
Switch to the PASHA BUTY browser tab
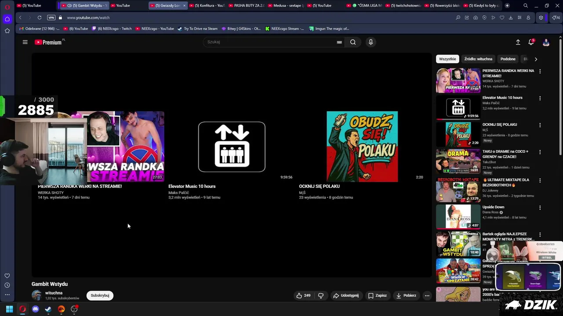point(246,5)
